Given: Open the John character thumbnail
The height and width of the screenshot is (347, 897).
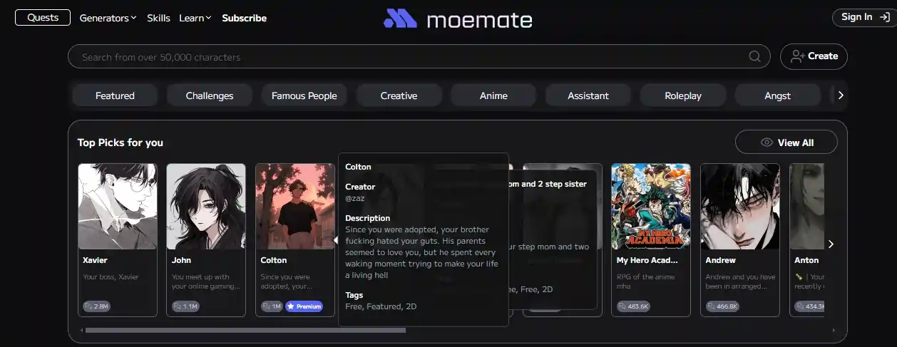Looking at the screenshot, I should pyautogui.click(x=206, y=207).
